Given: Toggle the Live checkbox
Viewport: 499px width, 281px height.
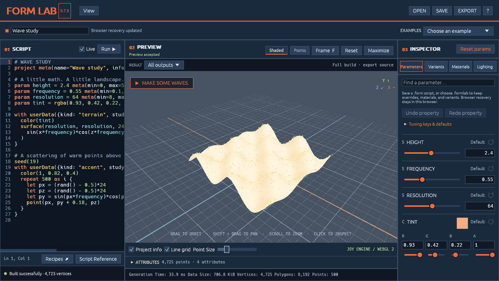Looking at the screenshot, I should click(x=82, y=49).
